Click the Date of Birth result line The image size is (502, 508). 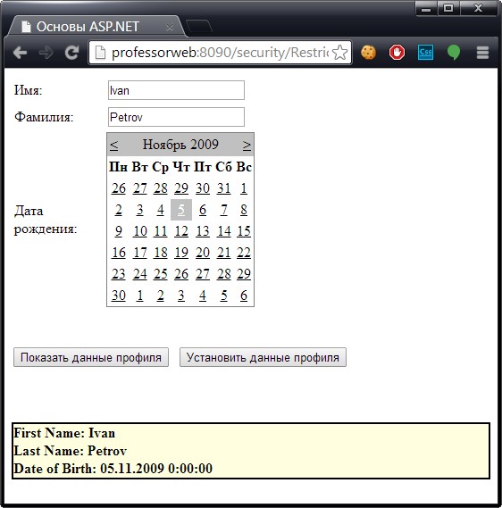pos(113,469)
